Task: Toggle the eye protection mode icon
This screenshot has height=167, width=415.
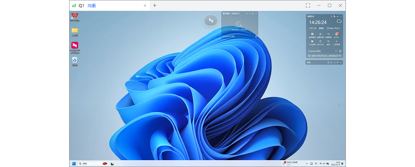Action: 320,34
